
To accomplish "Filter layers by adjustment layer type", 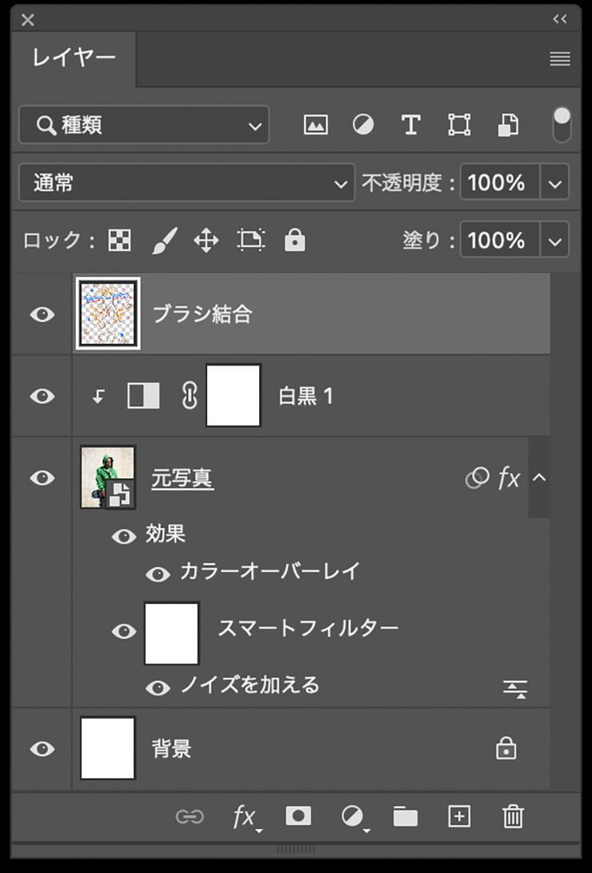I will coord(363,125).
